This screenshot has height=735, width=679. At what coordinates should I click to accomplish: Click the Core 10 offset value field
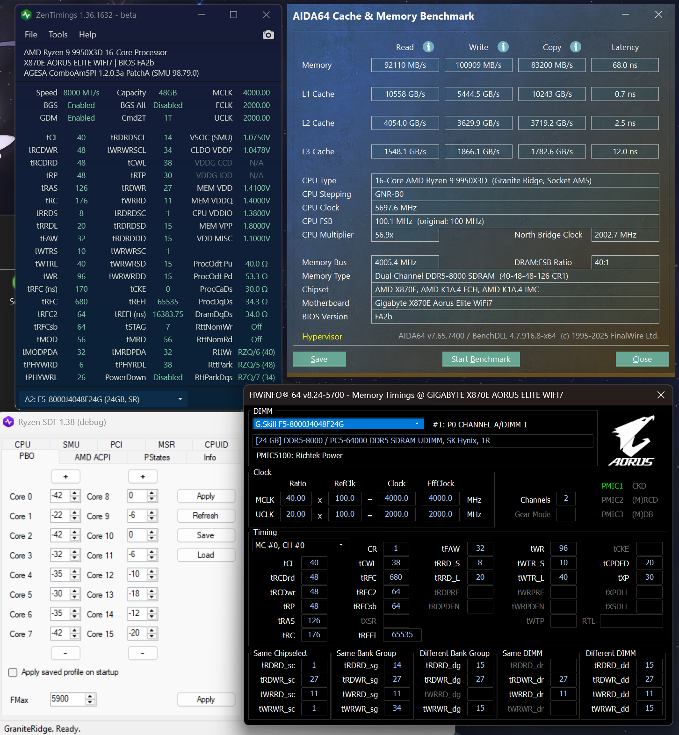click(x=137, y=535)
